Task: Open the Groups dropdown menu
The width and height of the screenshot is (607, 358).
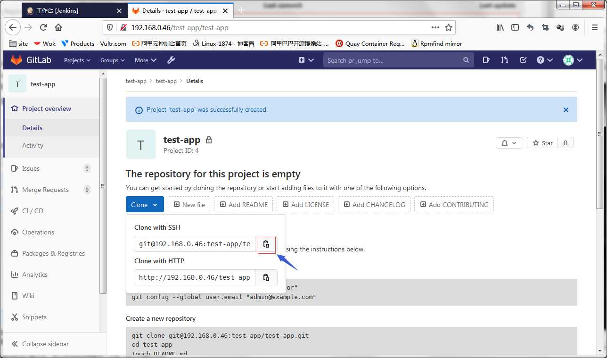Action: click(112, 60)
